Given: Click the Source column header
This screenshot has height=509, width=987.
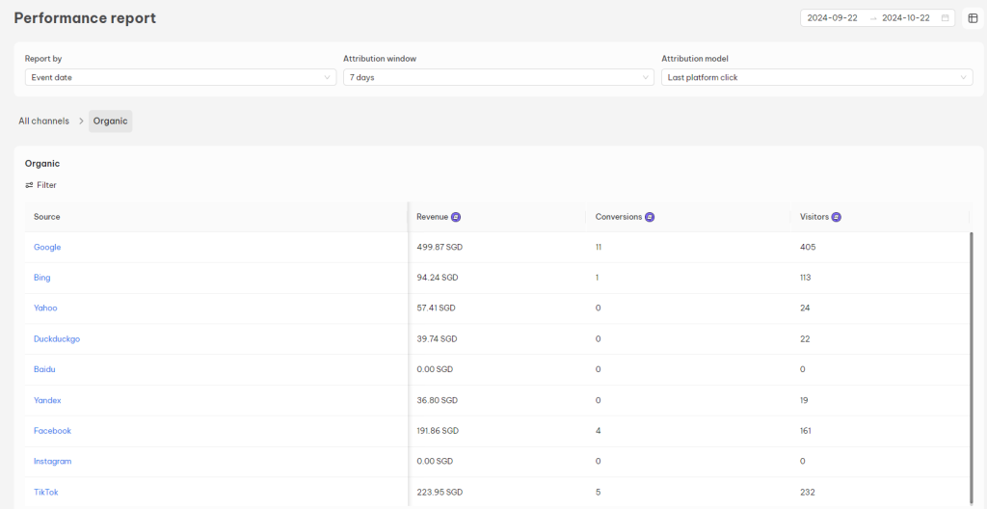Looking at the screenshot, I should point(47,217).
